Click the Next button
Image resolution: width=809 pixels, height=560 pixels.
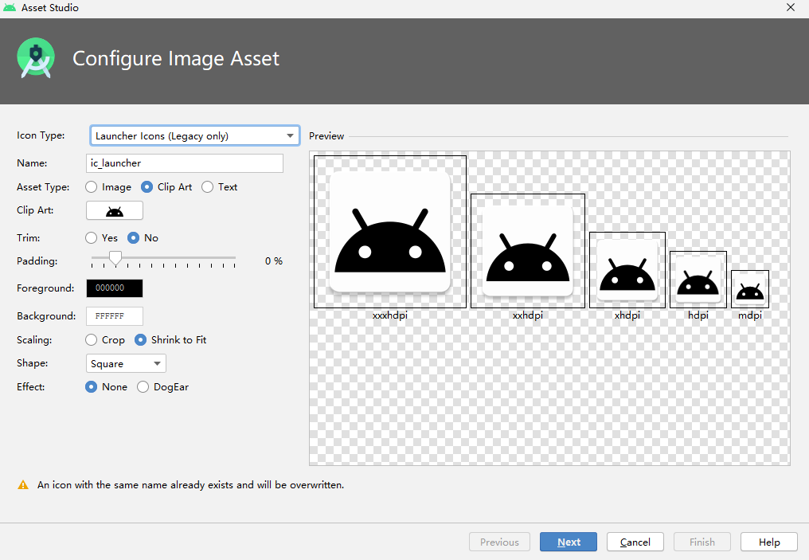pyautogui.click(x=569, y=542)
